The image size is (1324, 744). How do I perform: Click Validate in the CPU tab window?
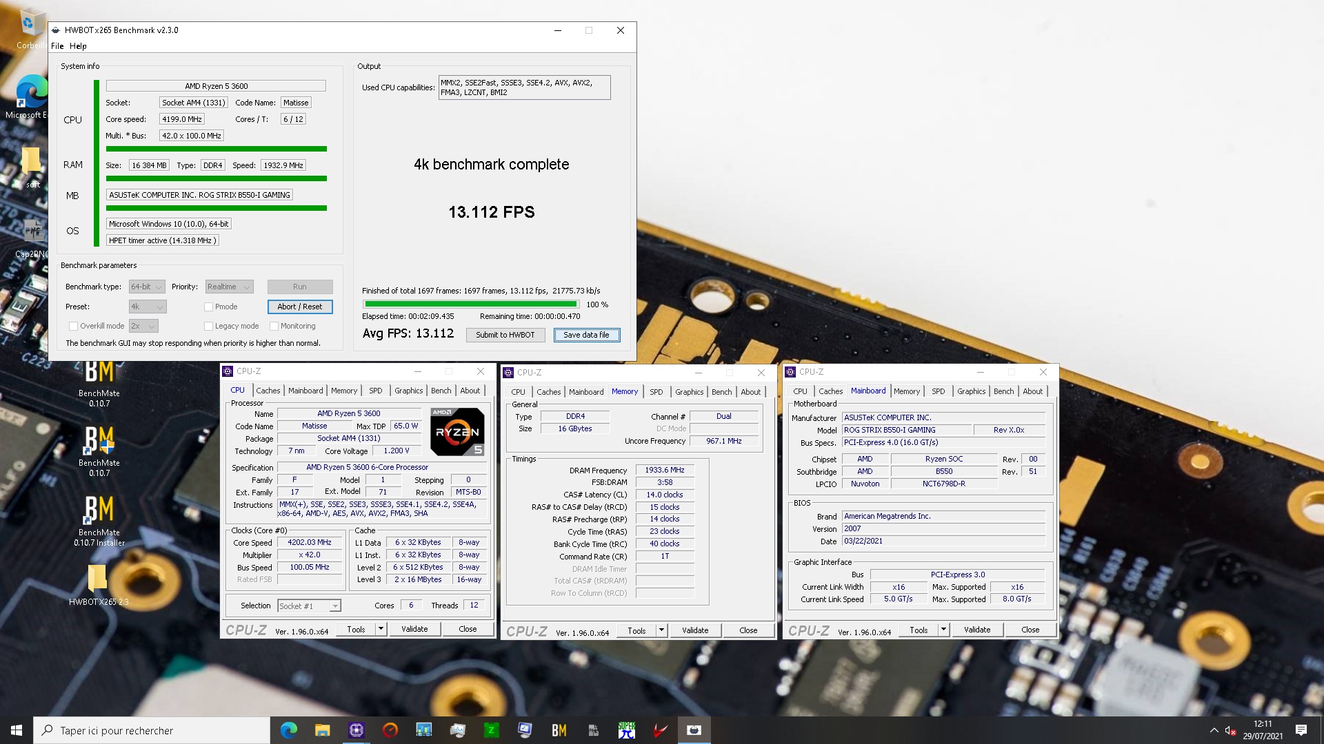pos(414,629)
